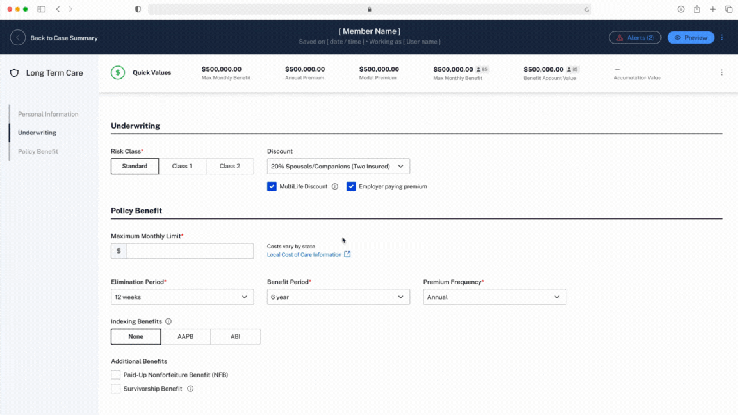This screenshot has width=738, height=415.
Task: Select None for Indexing Benefits
Action: click(136, 336)
